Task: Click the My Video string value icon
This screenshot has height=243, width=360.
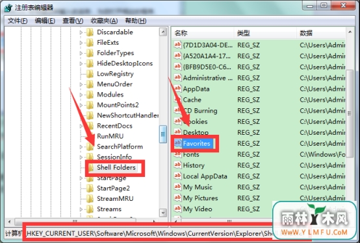Action: point(177,209)
